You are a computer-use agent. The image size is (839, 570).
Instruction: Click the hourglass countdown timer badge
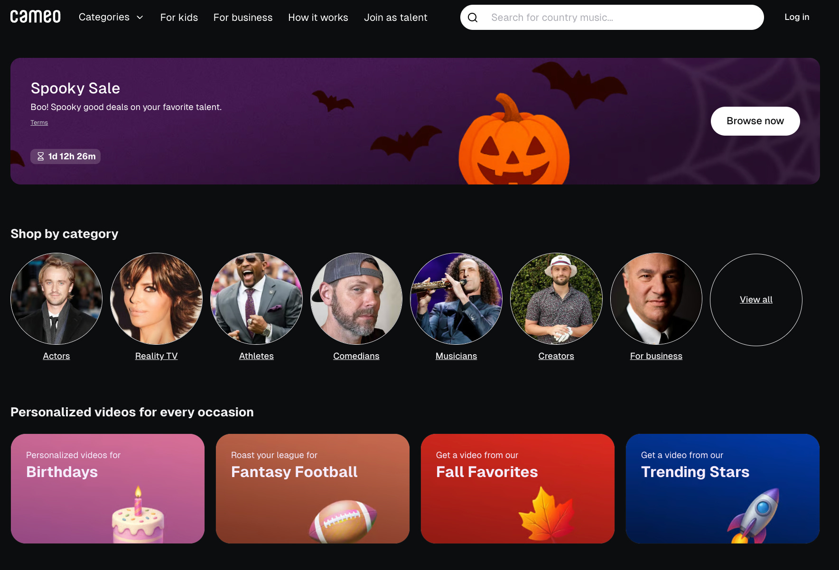point(65,156)
